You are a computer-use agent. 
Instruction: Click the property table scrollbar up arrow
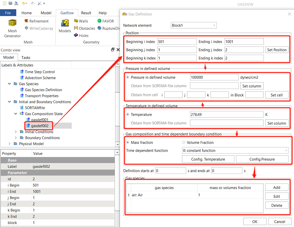click(117, 152)
